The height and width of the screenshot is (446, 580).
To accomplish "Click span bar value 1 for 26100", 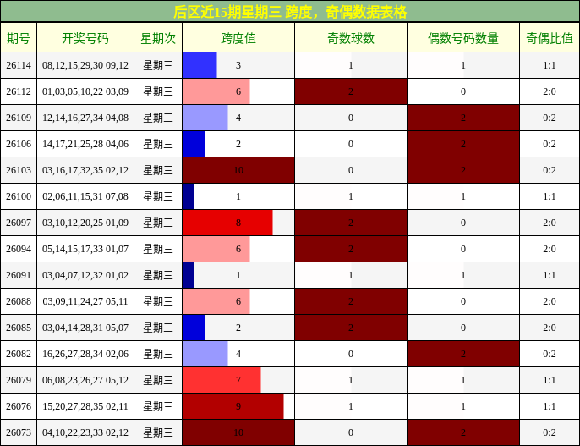I will (x=238, y=196).
